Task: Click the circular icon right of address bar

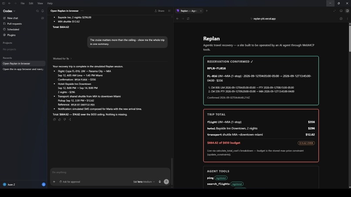Action: coord(341,19)
